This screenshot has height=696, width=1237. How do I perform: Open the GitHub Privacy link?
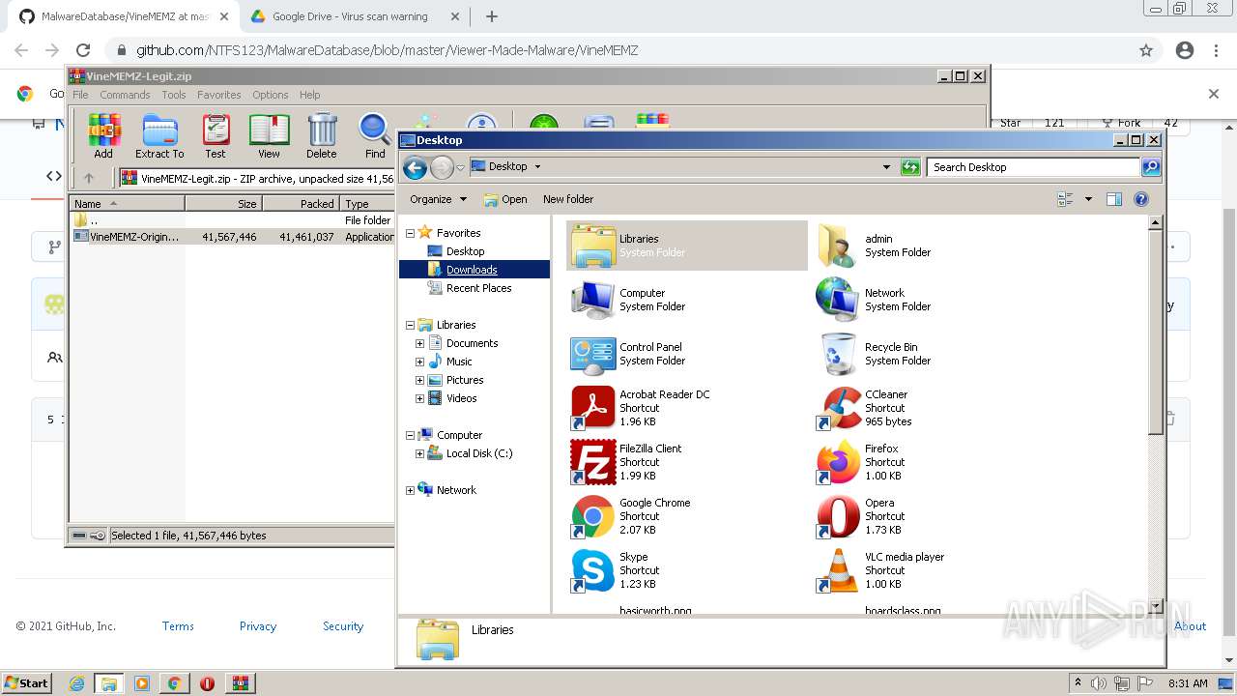tap(258, 626)
